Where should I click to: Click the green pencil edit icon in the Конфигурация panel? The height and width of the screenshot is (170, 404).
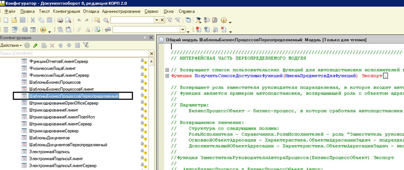[36, 45]
